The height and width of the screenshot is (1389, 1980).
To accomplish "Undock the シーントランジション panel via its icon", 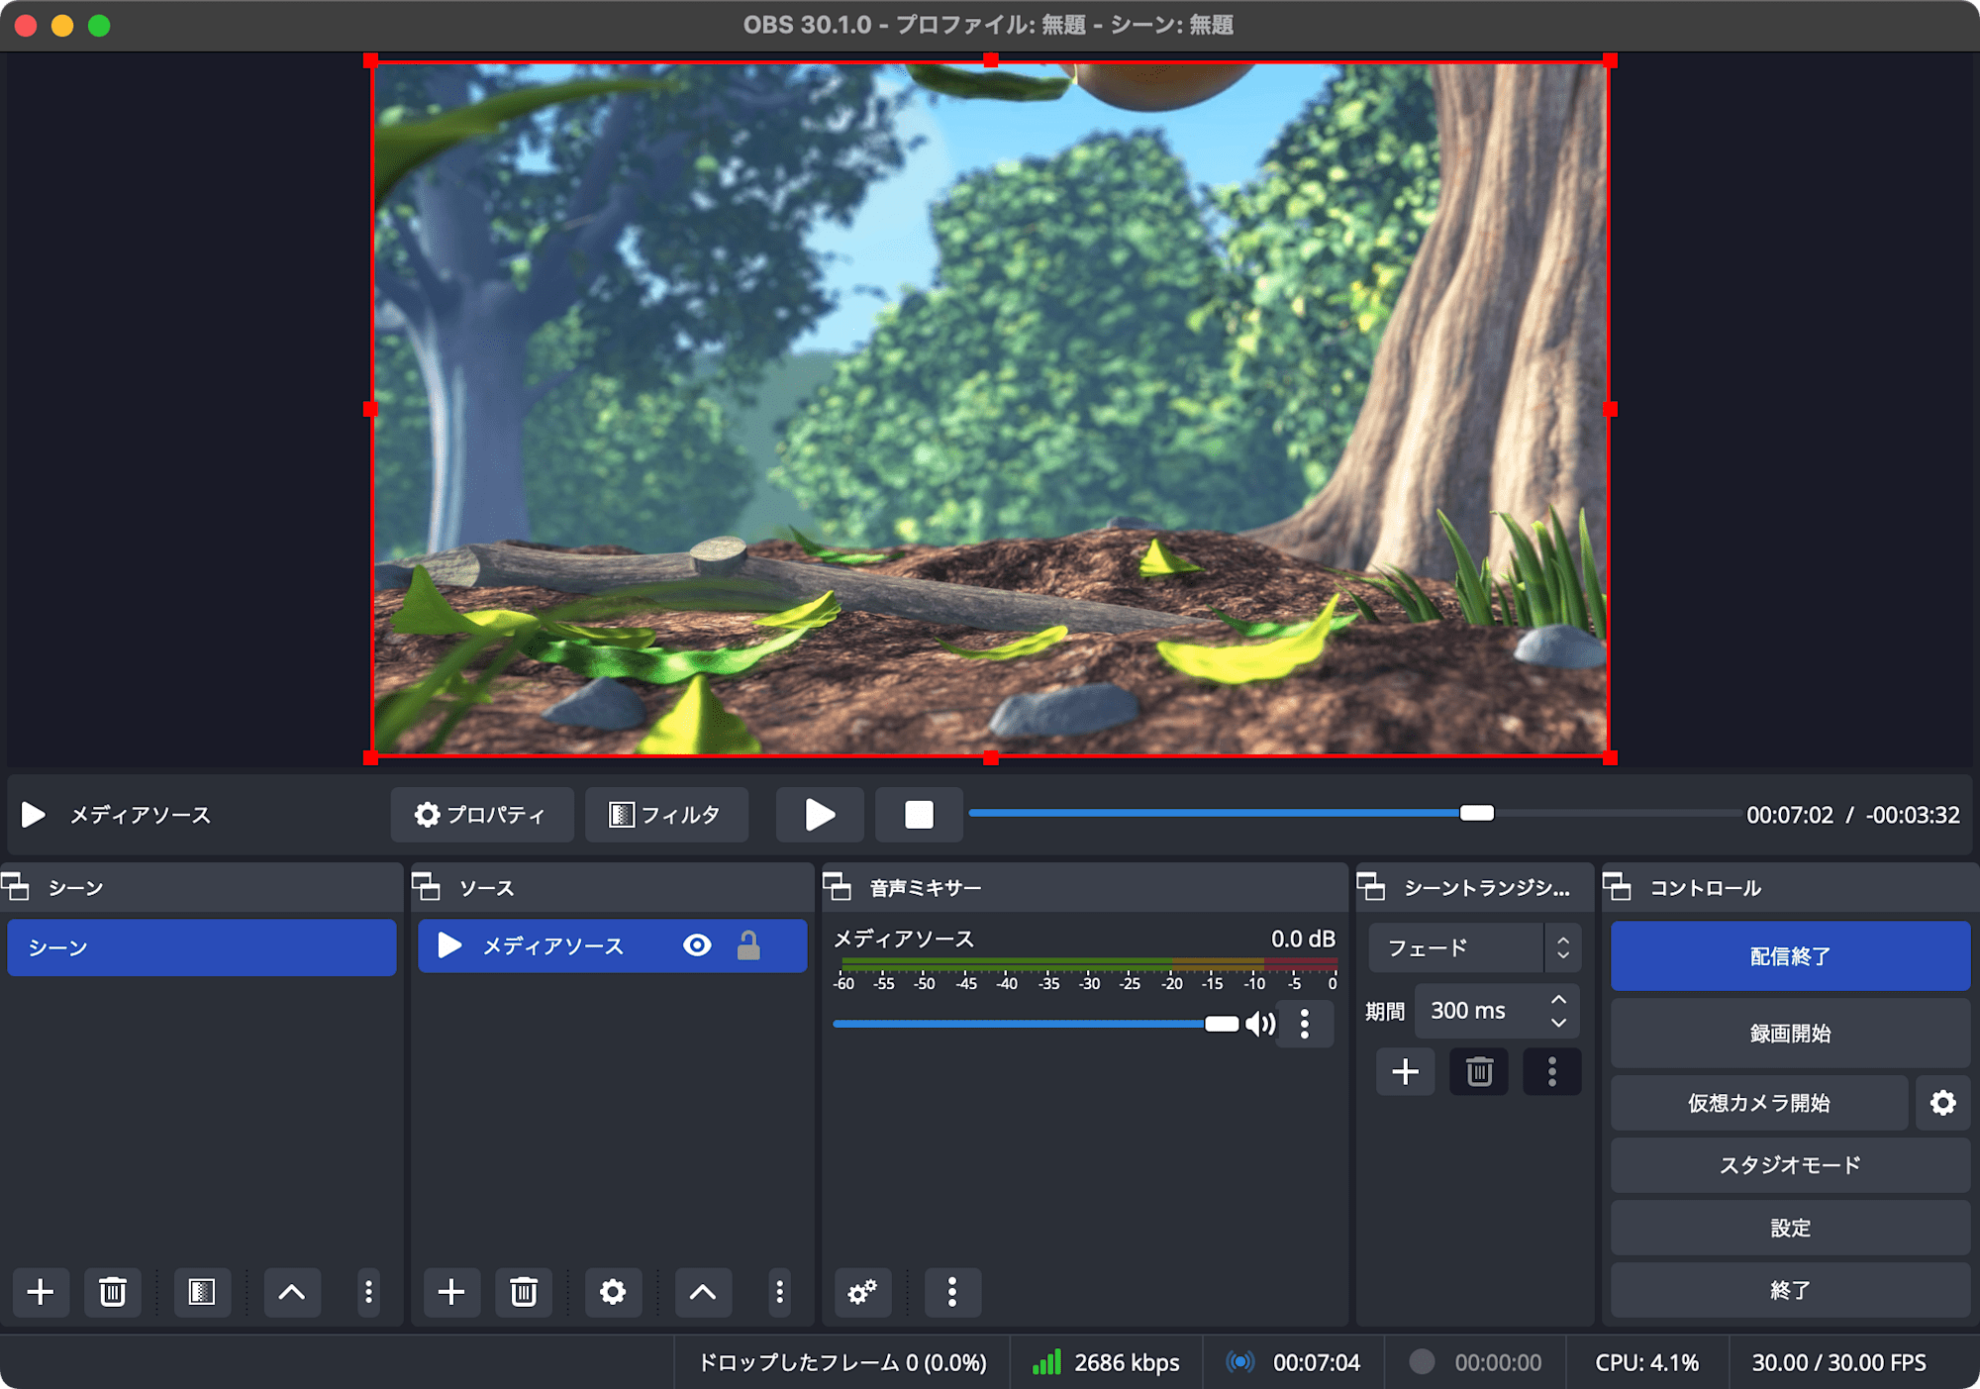I will 1371,886.
